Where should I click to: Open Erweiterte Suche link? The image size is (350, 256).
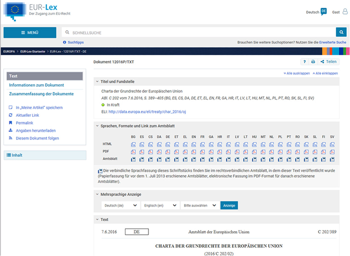coord(333,42)
